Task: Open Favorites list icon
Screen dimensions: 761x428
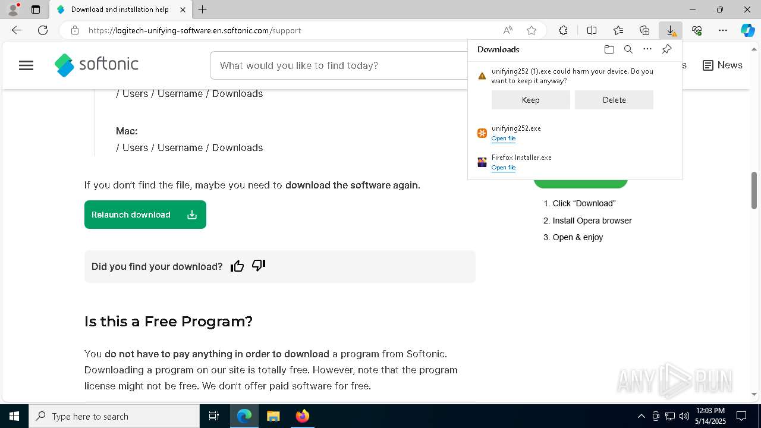Action: (x=618, y=30)
